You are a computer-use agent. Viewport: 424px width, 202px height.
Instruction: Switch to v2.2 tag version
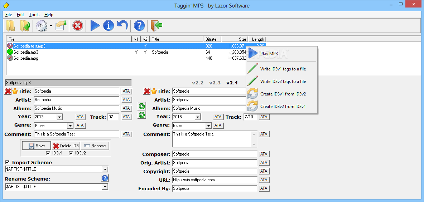pyautogui.click(x=198, y=83)
